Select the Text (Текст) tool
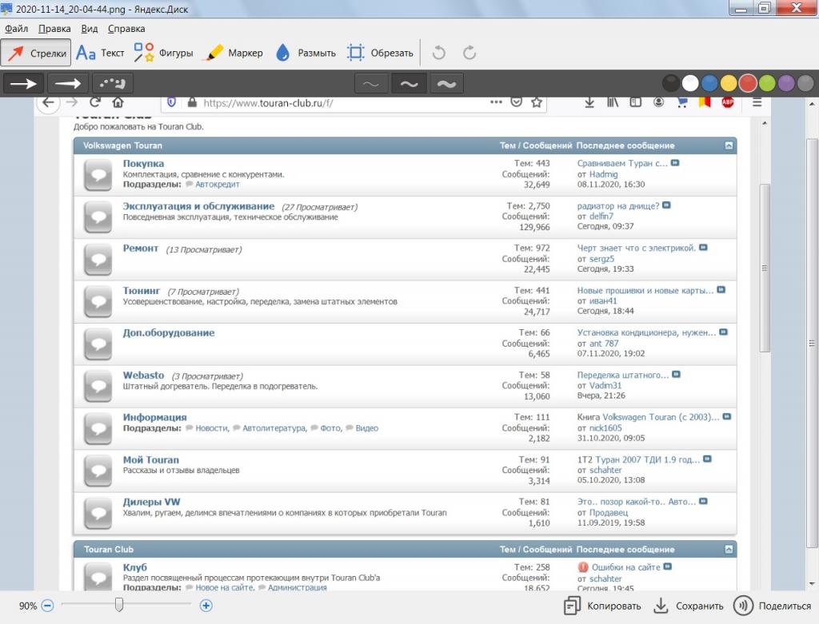The height and width of the screenshot is (624, 819). pos(100,53)
